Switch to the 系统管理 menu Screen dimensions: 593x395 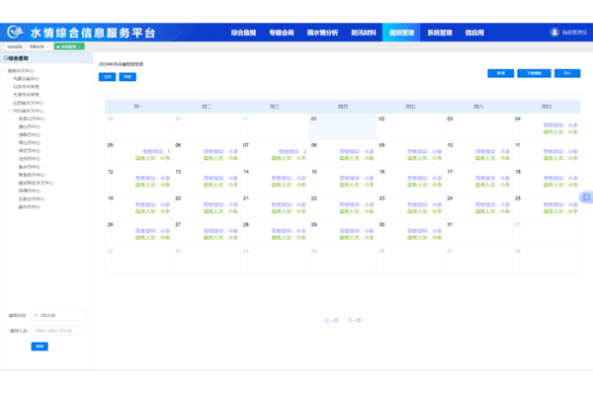point(440,33)
